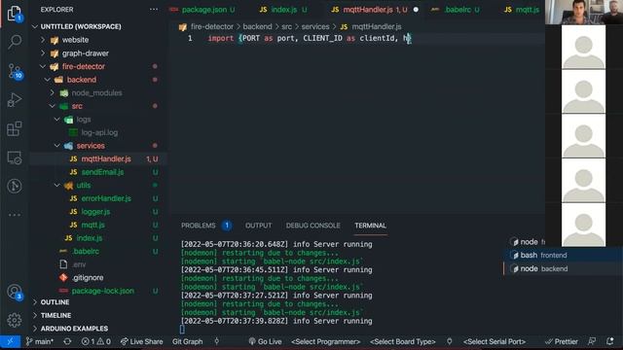The height and width of the screenshot is (350, 623).
Task: Click the feedback icon in status bar
Action: 592,341
